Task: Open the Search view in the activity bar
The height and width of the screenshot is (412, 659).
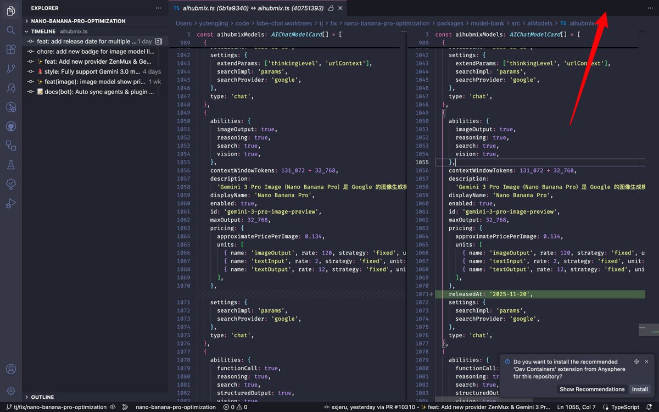Action: pyautogui.click(x=10, y=30)
